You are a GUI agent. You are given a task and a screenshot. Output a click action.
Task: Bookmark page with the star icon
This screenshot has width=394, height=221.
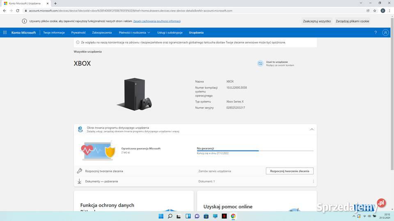pos(375,11)
